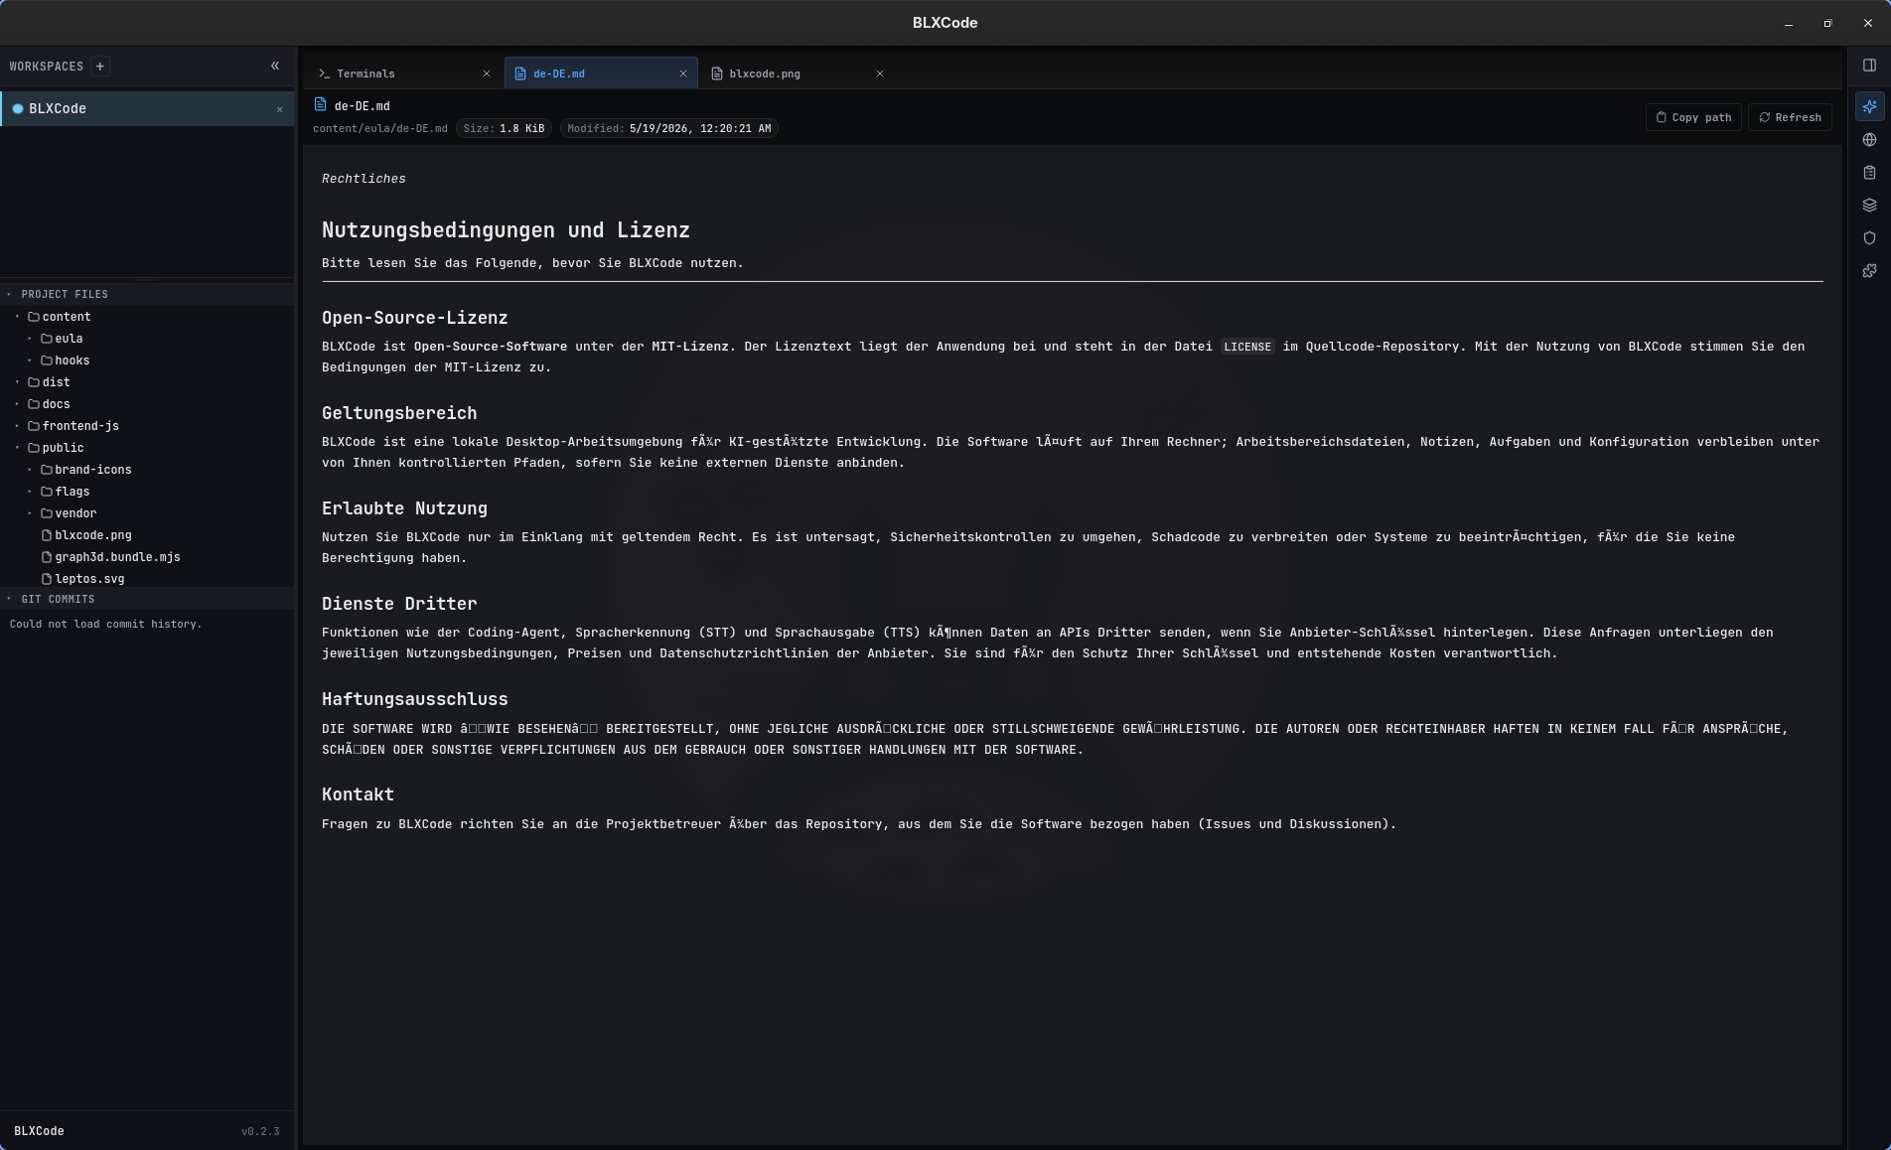Click the 'Erlaubte Nutzung' heading
The image size is (1891, 1150).
pos(404,508)
